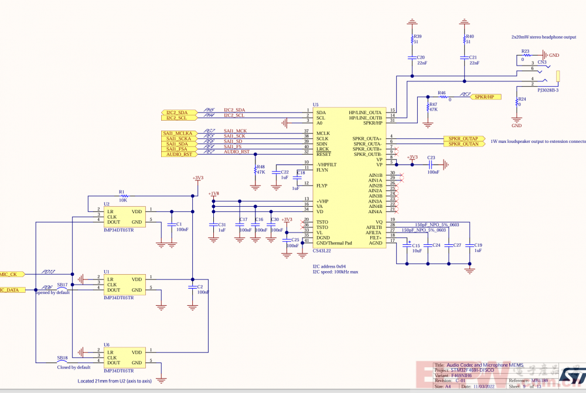The height and width of the screenshot is (393, 586).
Task: Select 'I2C speed: 100kHz max' annotation
Action: pyautogui.click(x=335, y=272)
